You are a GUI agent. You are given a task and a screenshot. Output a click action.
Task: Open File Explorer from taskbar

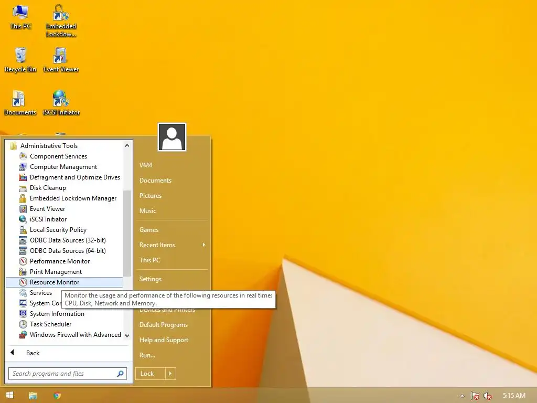click(33, 396)
